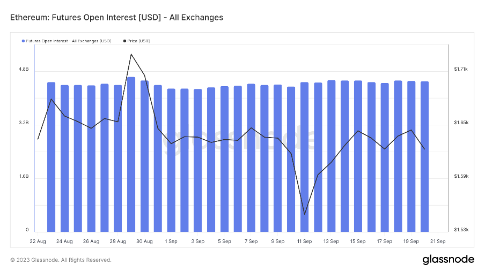Click the 2023 Glassnode copyright text
Image resolution: width=485 pixels, height=272 pixels.
pyautogui.click(x=61, y=260)
